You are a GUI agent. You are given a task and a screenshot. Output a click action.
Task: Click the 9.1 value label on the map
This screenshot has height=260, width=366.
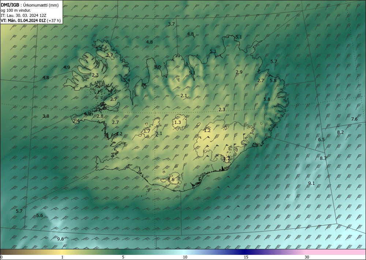[311, 183]
